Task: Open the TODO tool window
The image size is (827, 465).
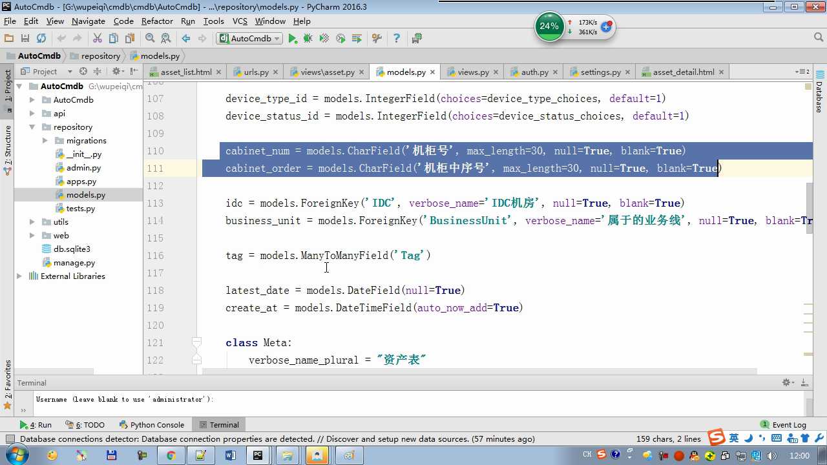Action: pos(85,425)
